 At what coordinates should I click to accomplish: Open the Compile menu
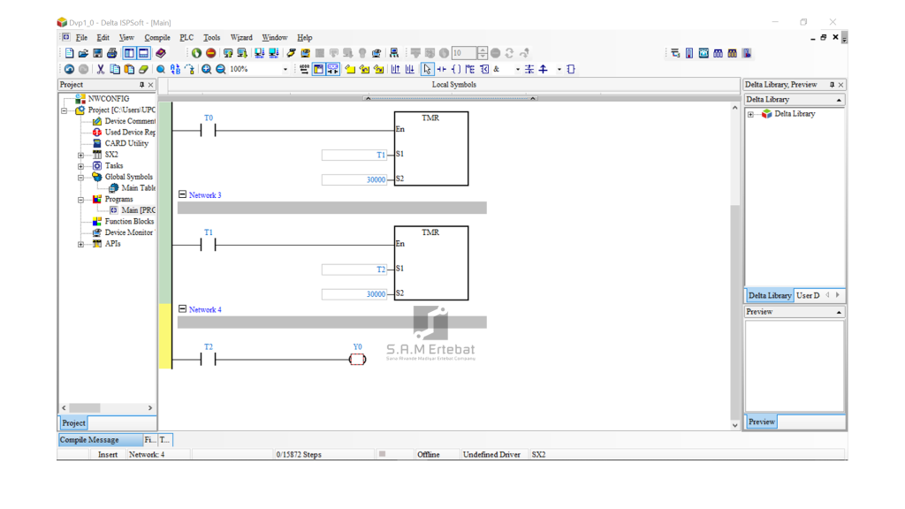[x=157, y=38]
